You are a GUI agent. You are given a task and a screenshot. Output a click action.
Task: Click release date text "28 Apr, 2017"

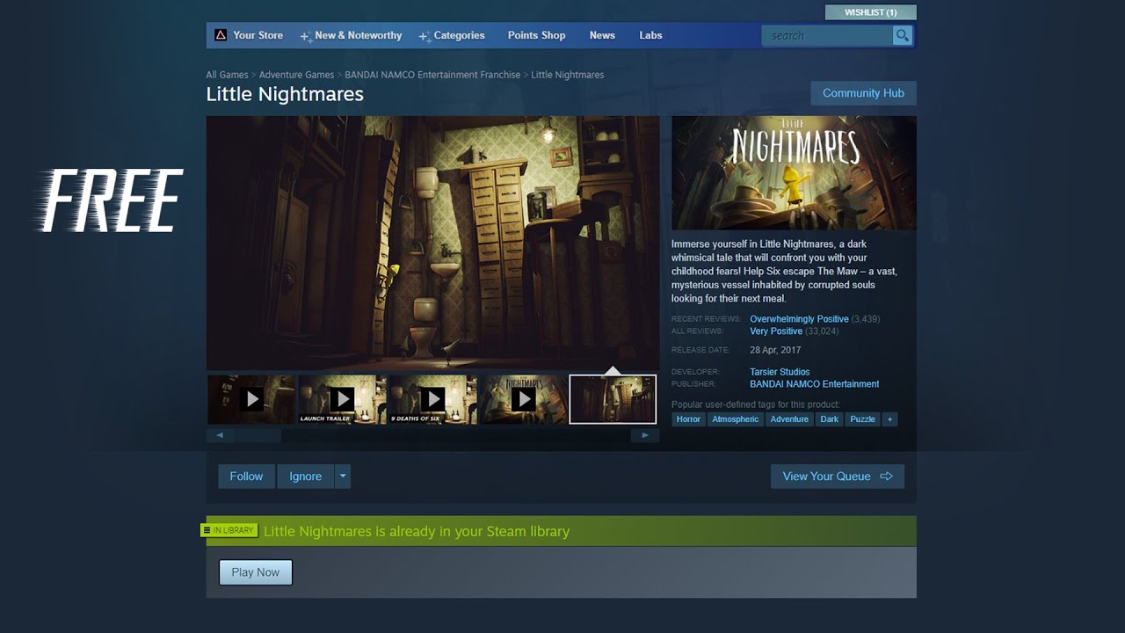[x=775, y=350]
